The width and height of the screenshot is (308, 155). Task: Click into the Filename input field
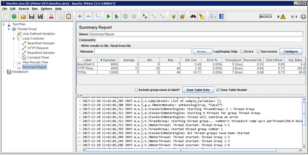143,51
